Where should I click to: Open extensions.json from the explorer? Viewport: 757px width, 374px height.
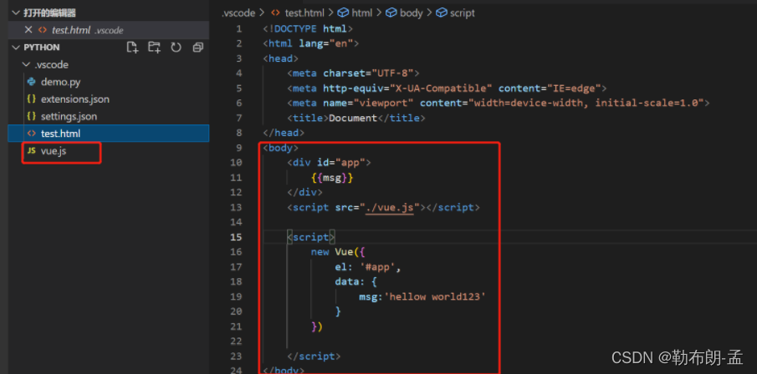coord(74,99)
